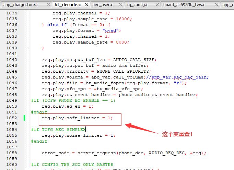Open the irq_config.c tab

pyautogui.click(x=138, y=5)
